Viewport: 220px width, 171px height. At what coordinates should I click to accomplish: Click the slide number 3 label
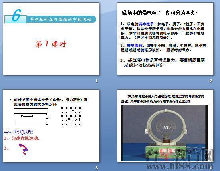pos(97,168)
